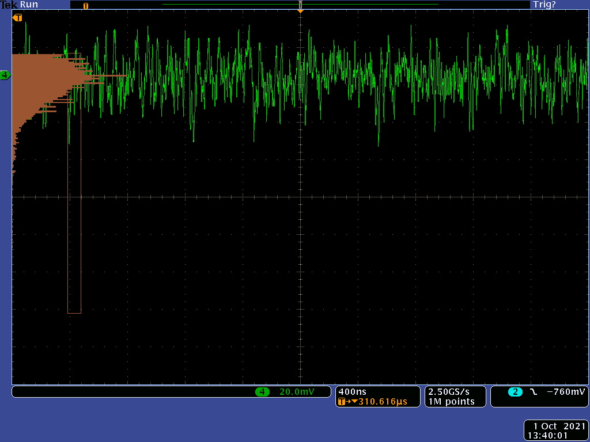
Task: Click the 400ns horizontal scale readout
Action: 352,392
